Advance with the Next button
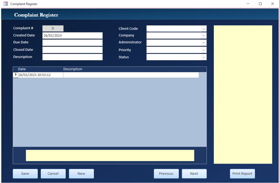This screenshot has width=280, height=183. pyautogui.click(x=194, y=174)
